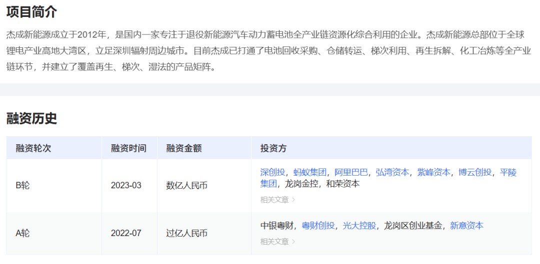Select the 融资历史 heading

pyautogui.click(x=31, y=119)
